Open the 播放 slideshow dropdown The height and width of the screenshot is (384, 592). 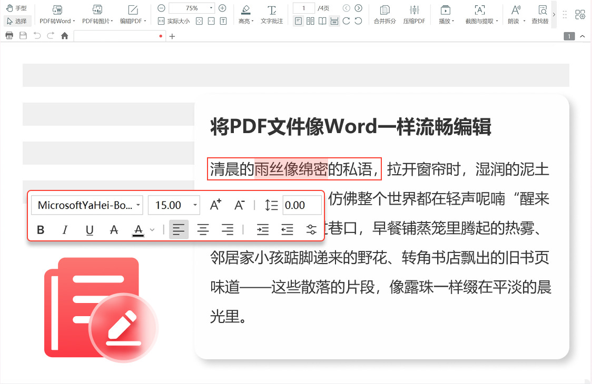coord(446,15)
